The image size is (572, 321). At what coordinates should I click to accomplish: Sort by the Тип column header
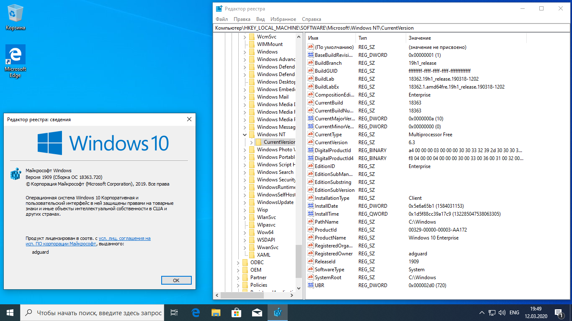click(x=381, y=38)
